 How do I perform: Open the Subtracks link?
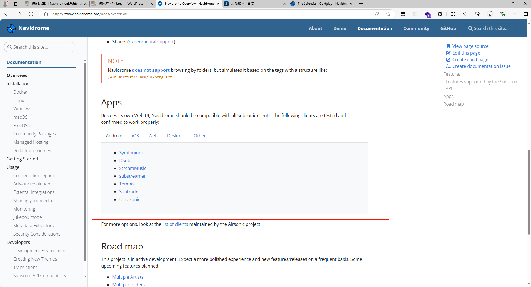pyautogui.click(x=129, y=192)
